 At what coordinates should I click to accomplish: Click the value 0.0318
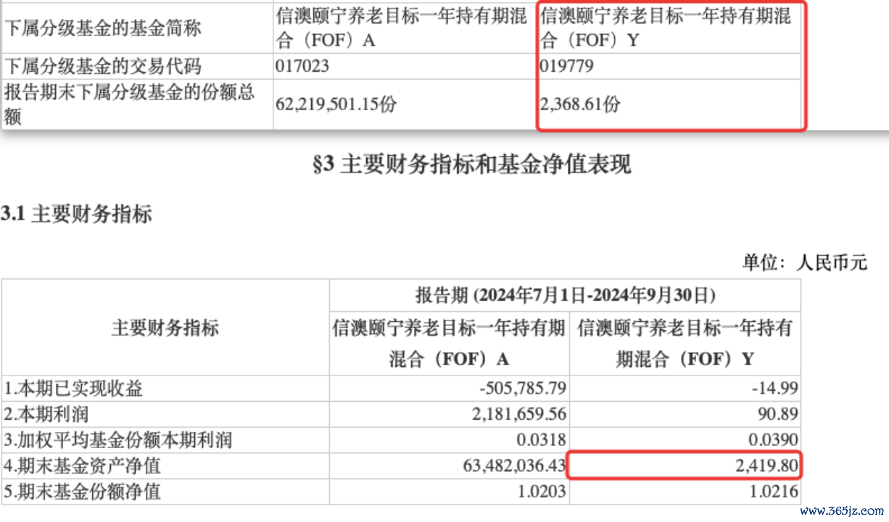(542, 440)
